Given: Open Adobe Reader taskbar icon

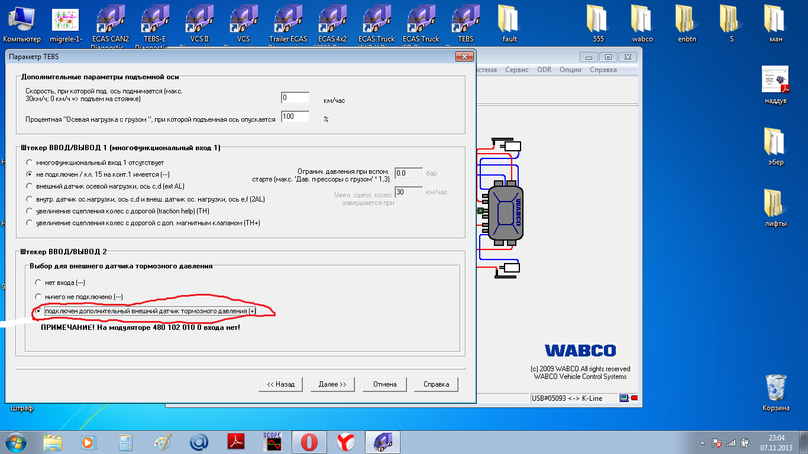Looking at the screenshot, I should click(236, 442).
